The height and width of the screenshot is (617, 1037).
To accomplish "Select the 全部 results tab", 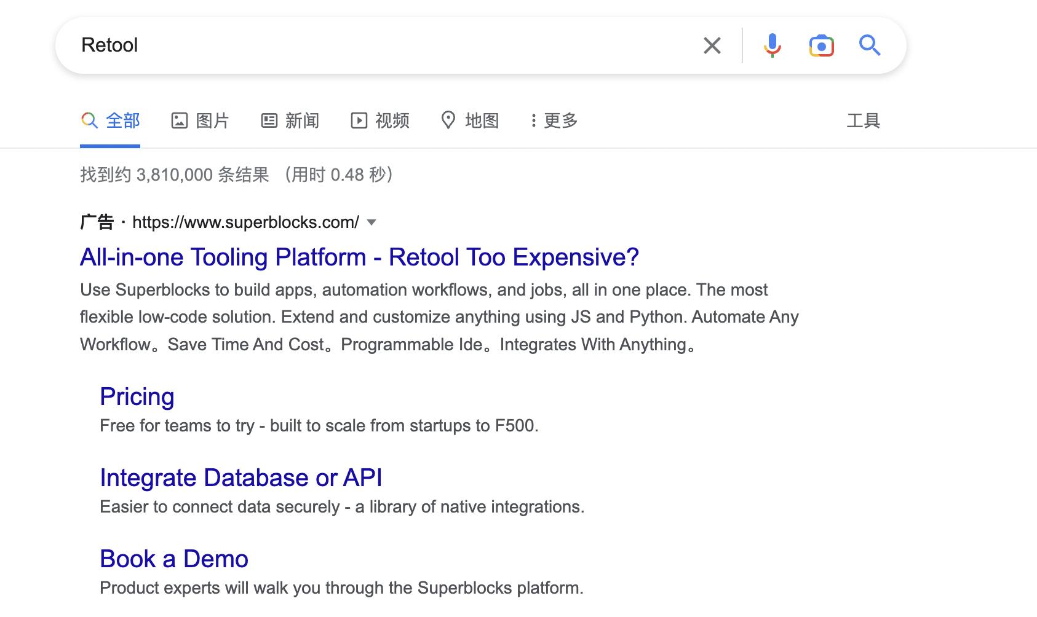I will pos(122,120).
